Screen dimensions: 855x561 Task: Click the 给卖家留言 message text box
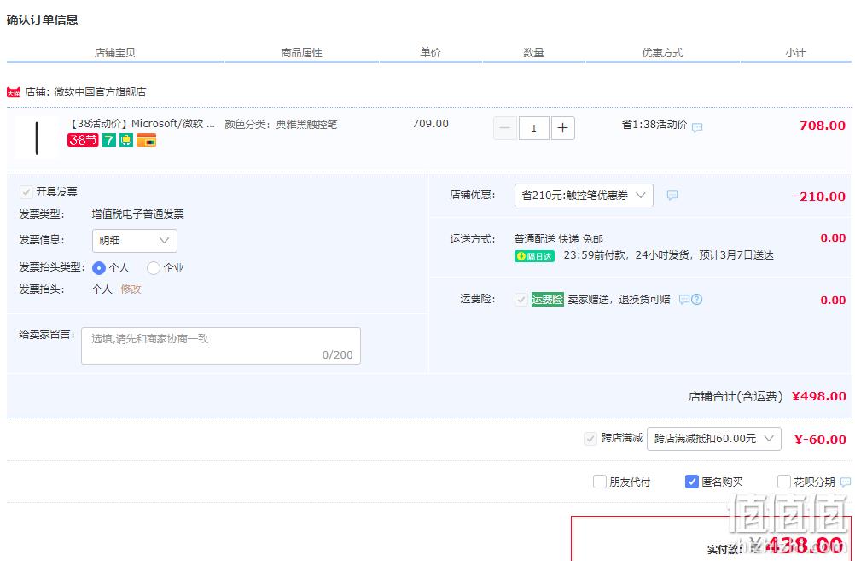pyautogui.click(x=221, y=346)
